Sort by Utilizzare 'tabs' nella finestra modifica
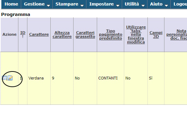 [136, 35]
